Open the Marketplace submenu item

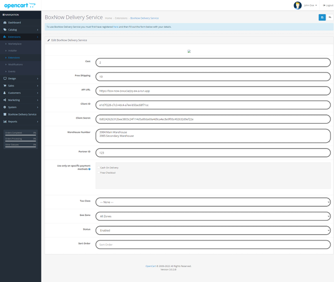pyautogui.click(x=14, y=44)
